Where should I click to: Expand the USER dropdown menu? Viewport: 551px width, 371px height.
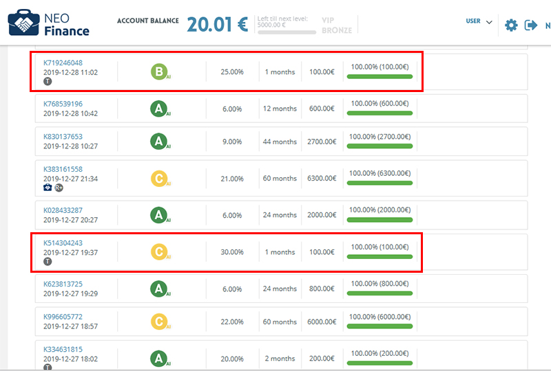pyautogui.click(x=479, y=21)
